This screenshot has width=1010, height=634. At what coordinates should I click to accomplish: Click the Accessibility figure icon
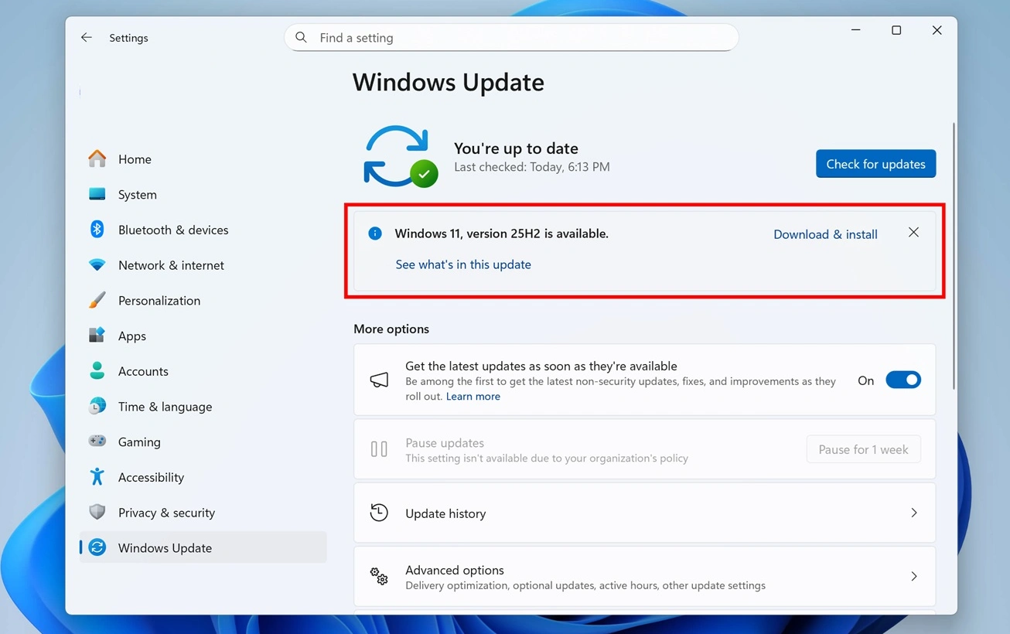tap(97, 477)
